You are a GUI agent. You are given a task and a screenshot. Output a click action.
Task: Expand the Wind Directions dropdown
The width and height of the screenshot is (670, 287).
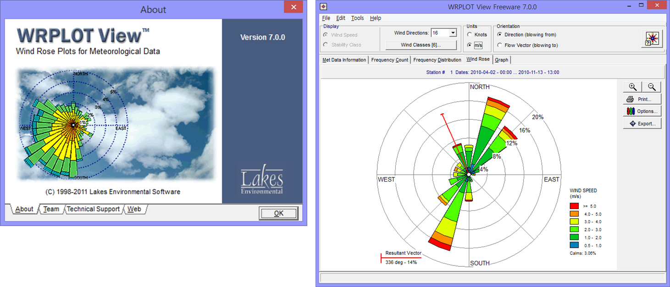[x=453, y=33]
